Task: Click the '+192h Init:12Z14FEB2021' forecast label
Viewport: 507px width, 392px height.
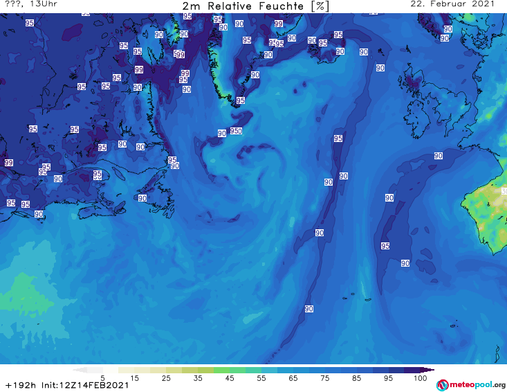Action: click(x=67, y=385)
